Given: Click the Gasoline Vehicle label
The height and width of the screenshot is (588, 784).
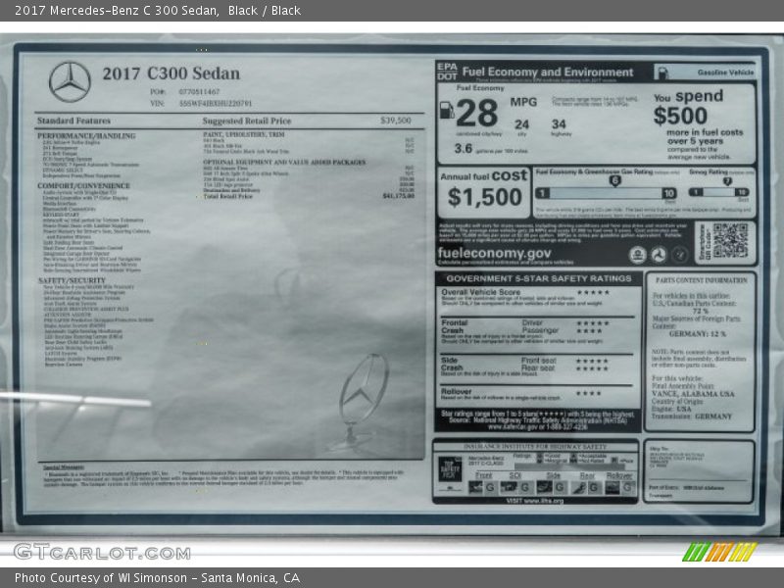Looking at the screenshot, I should 725,73.
